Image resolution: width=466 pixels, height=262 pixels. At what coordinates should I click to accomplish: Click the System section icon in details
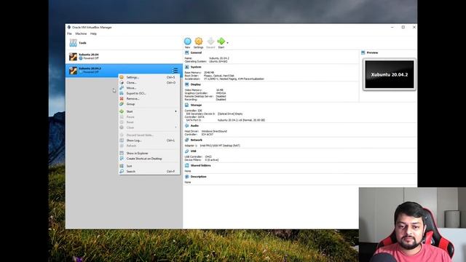coord(187,67)
